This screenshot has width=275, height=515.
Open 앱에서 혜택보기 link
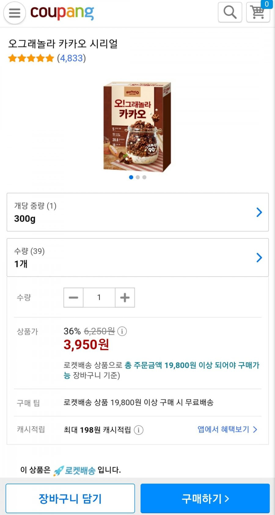(227, 429)
